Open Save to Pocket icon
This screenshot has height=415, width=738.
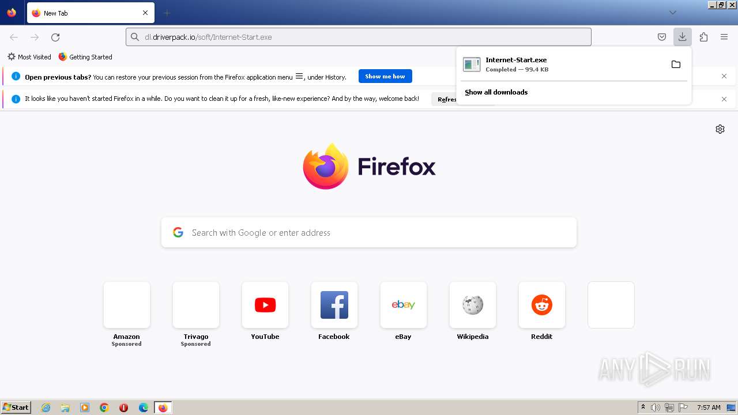(662, 37)
